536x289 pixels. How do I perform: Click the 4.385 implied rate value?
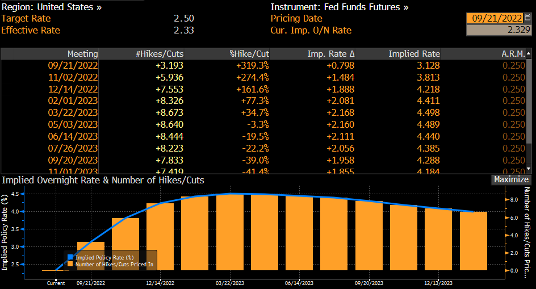click(428, 148)
